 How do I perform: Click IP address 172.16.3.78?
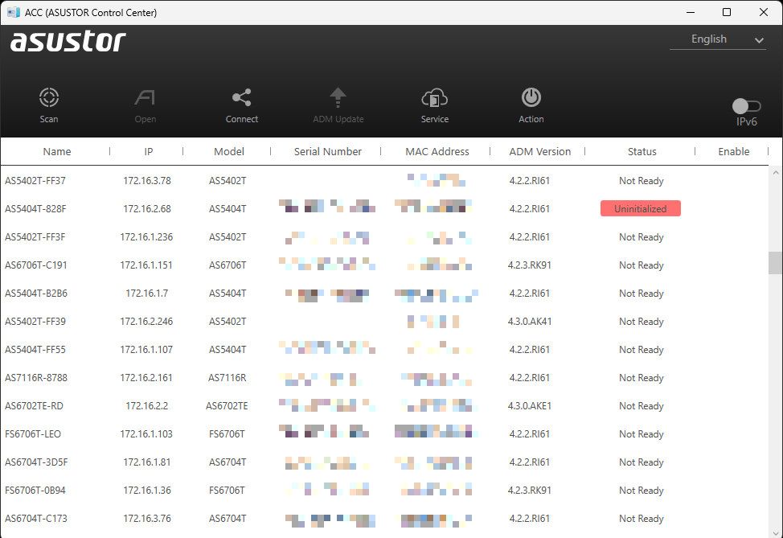coord(147,181)
